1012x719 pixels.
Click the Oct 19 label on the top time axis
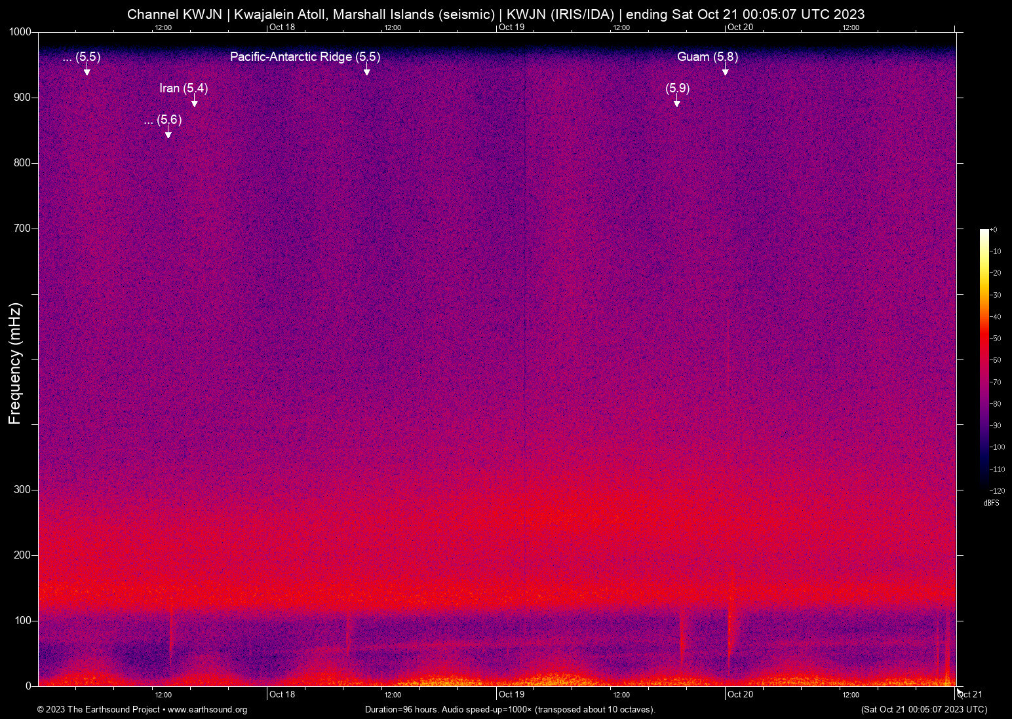pos(512,28)
